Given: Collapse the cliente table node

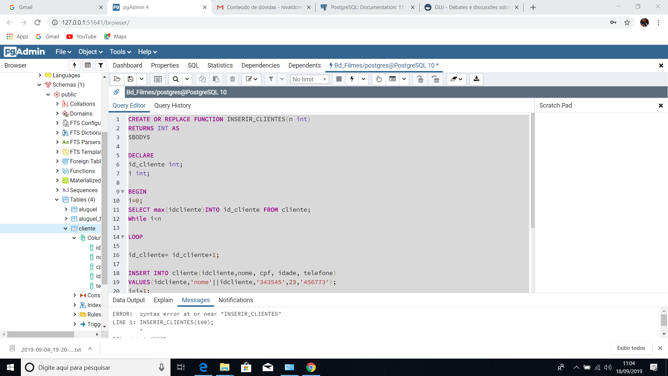Looking at the screenshot, I should (x=65, y=228).
